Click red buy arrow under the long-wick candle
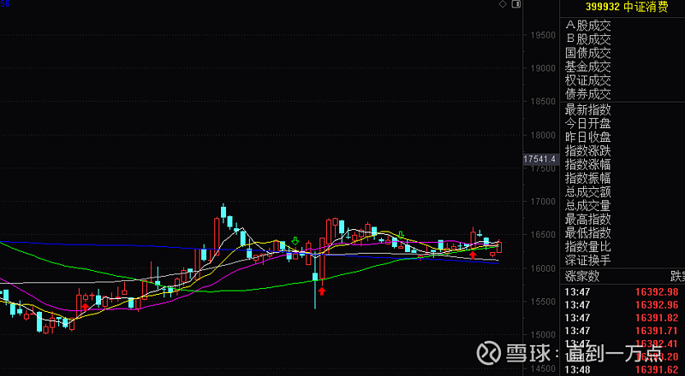This screenshot has width=685, height=376. pyautogui.click(x=322, y=291)
